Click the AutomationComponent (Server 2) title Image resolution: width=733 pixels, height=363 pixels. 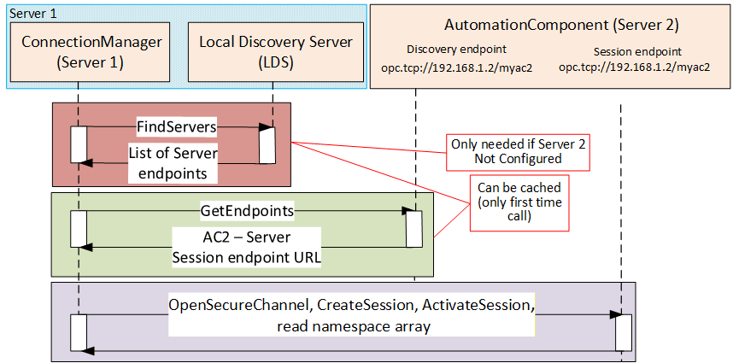coord(561,25)
